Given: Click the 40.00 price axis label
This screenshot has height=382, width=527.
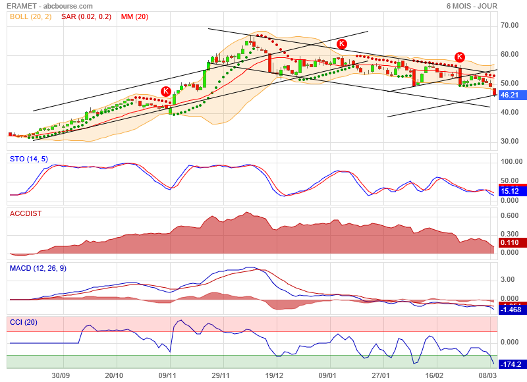Looking at the screenshot, I should point(509,112).
